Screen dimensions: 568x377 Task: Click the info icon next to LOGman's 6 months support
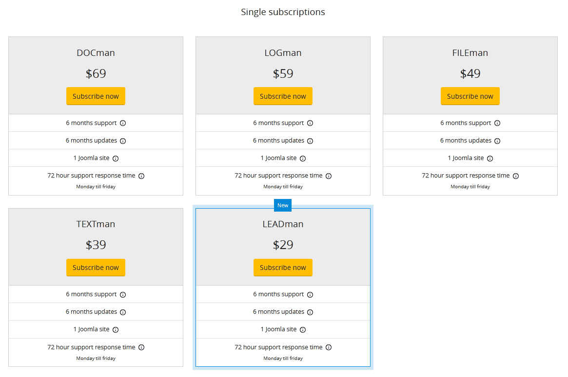click(x=311, y=123)
